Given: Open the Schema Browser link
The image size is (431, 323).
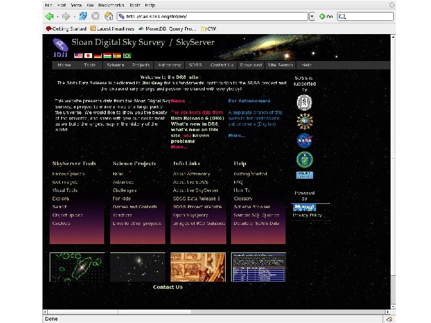Looking at the screenshot, I should [252, 207].
